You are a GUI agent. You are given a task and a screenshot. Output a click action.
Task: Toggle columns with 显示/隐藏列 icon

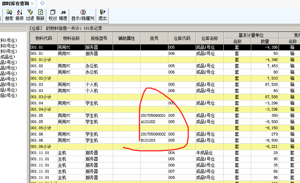83,15
